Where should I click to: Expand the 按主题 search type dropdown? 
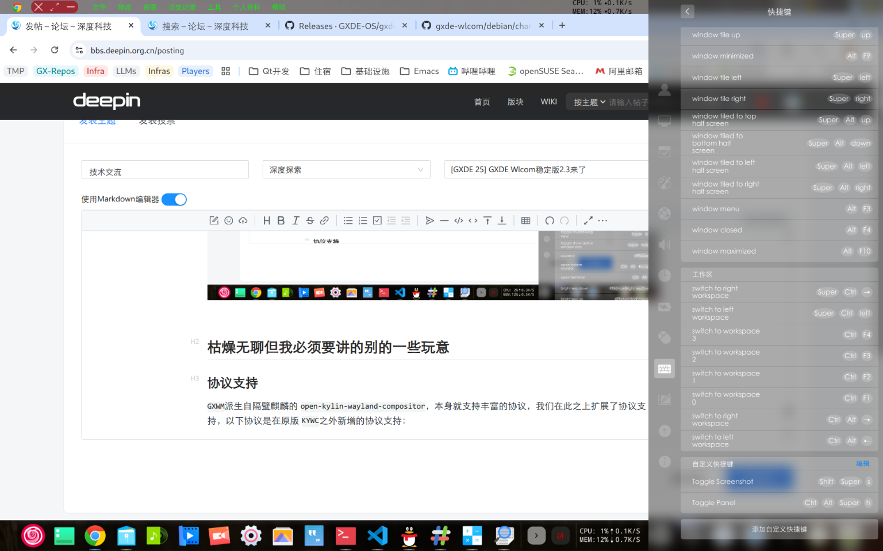pos(589,102)
